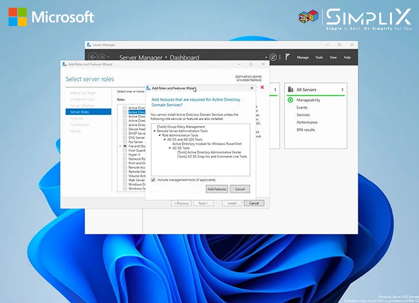Select the Server Roles wizard step
419x303 pixels.
(x=88, y=112)
